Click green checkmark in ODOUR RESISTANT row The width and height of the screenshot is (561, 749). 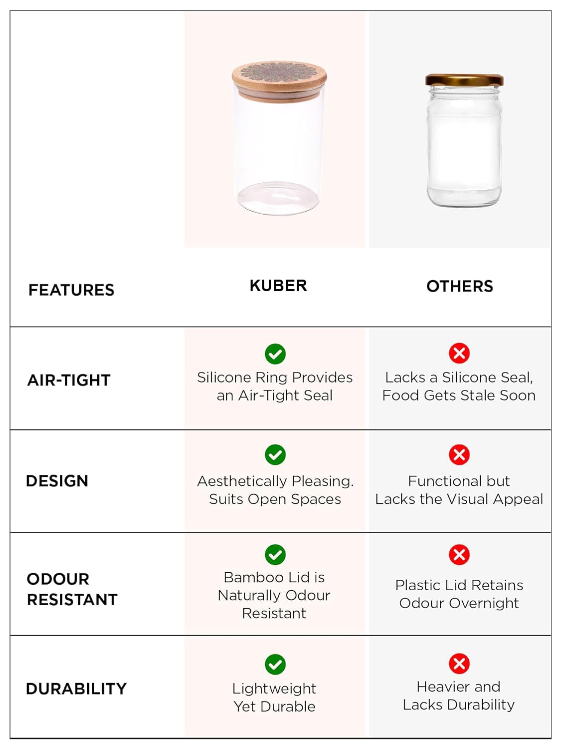275,555
